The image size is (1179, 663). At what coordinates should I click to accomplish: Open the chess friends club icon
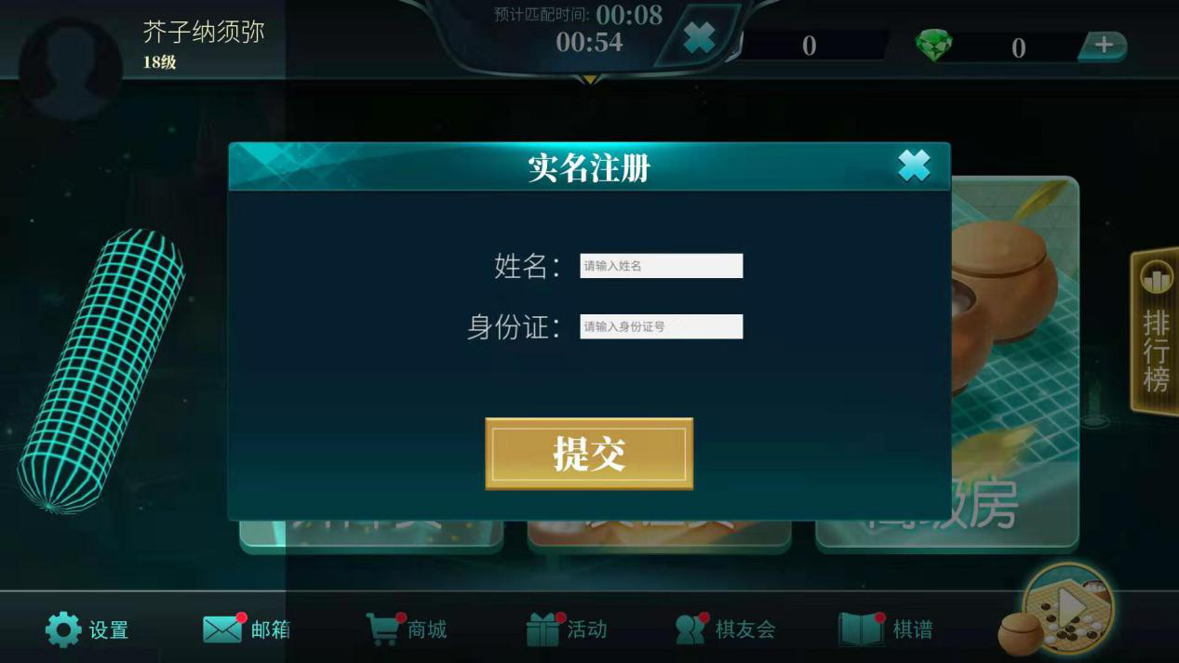[x=691, y=630]
